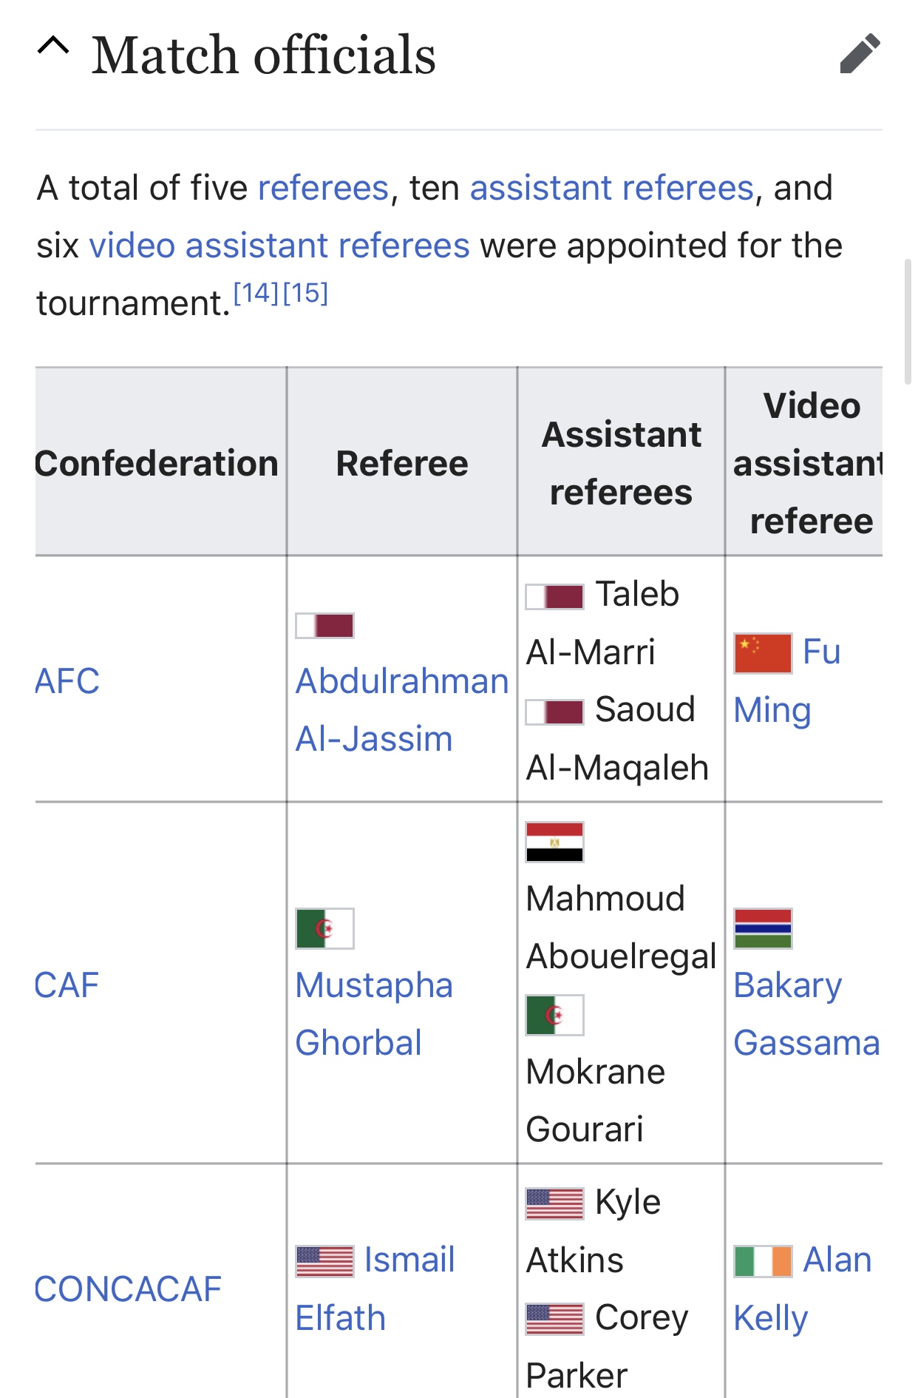Click the Ireland flag beside Alan Kelly

coord(763,1261)
